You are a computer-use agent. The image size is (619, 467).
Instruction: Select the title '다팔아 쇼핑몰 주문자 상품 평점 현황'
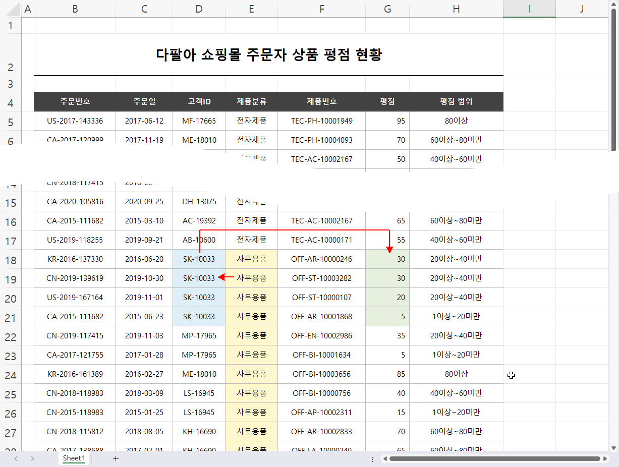[268, 54]
